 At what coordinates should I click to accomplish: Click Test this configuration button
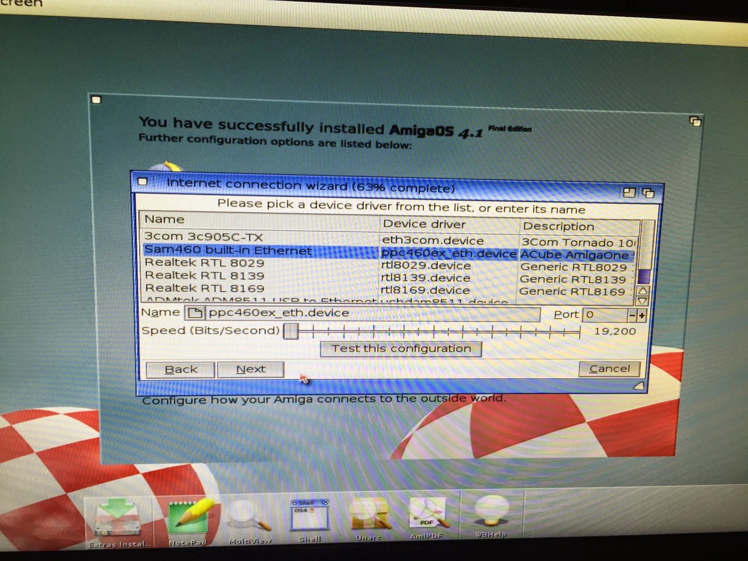(x=401, y=349)
